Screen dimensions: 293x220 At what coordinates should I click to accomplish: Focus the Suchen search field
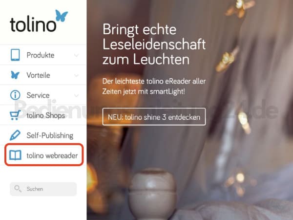tap(43, 189)
